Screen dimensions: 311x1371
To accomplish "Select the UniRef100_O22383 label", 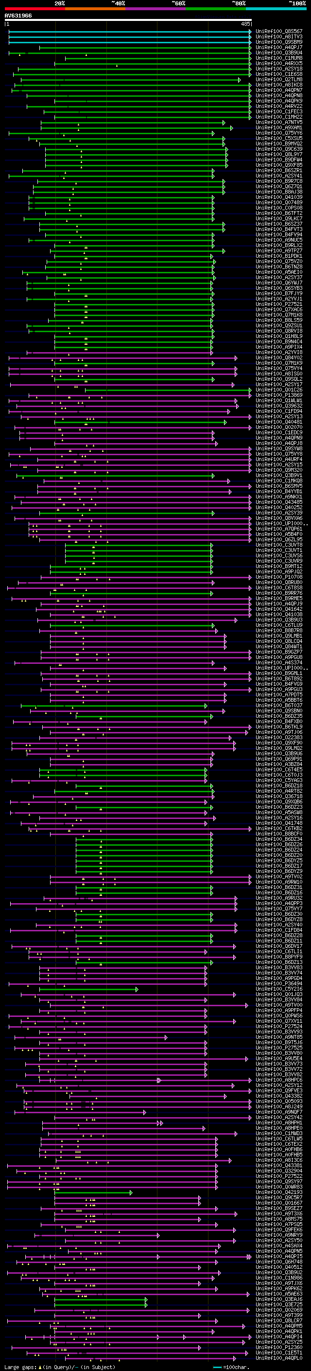I will [279, 738].
